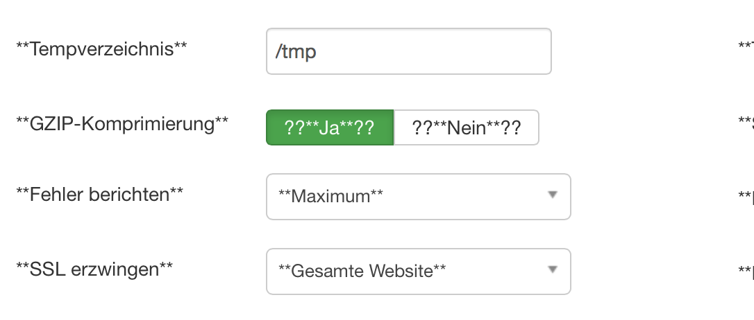754x320 pixels.
Task: Click the arrow on Gesamte Website dropdown
Action: tap(552, 269)
